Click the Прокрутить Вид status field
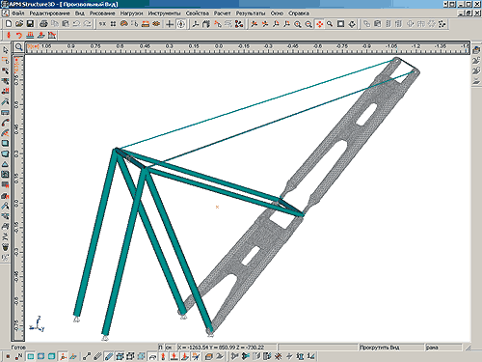Image resolution: width=482 pixels, height=362 pixels. pos(391,348)
